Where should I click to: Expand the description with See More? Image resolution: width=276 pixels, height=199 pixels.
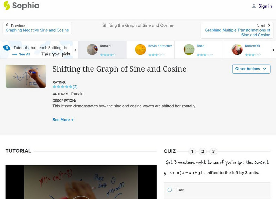click(63, 119)
